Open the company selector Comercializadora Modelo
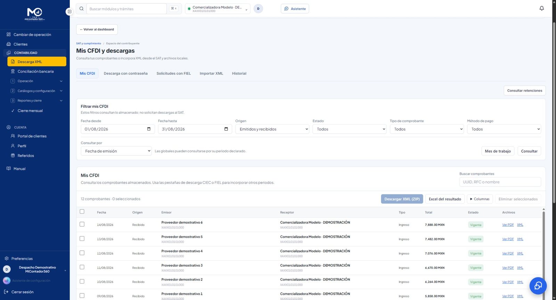The width and height of the screenshot is (556, 300). (218, 9)
